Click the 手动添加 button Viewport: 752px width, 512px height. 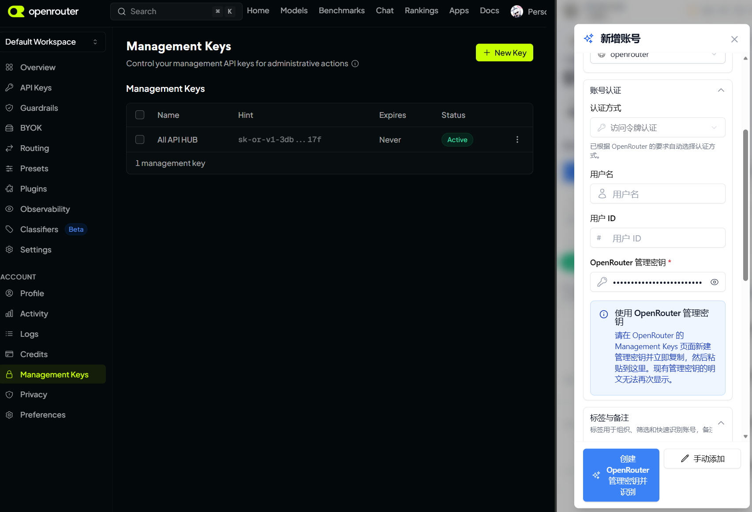(x=702, y=459)
